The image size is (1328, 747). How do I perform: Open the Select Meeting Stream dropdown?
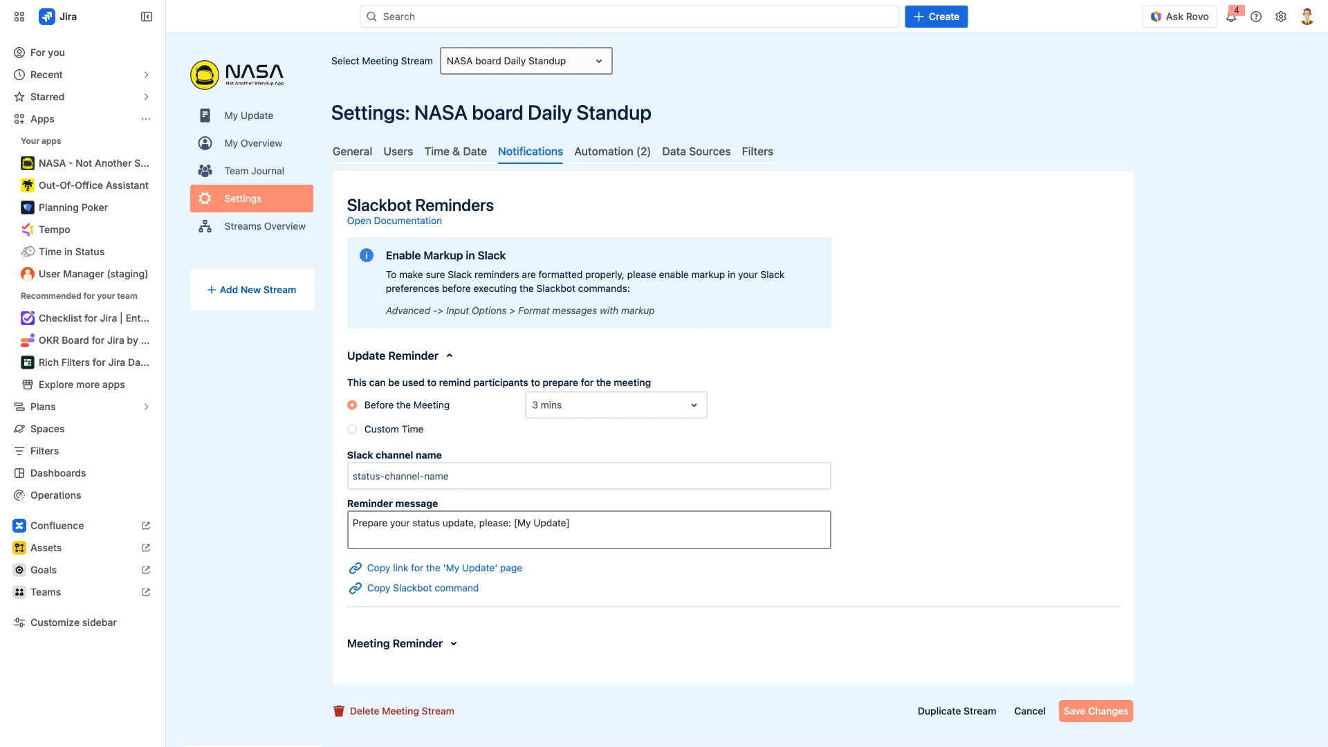pyautogui.click(x=526, y=61)
